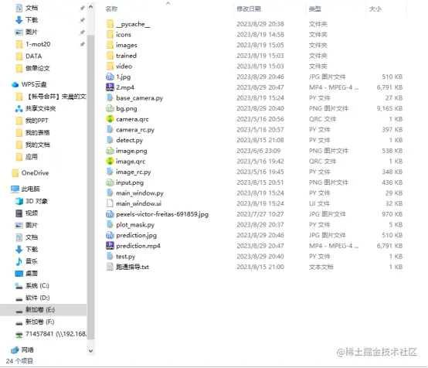Select the images folder icon
Image resolution: width=428 pixels, height=368 pixels.
(x=110, y=45)
